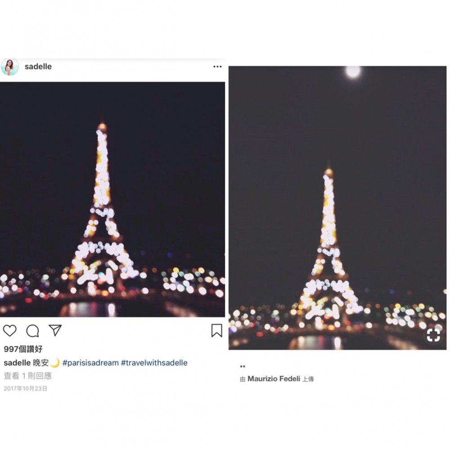Click the 2017年10月23日 post date

click(x=26, y=388)
